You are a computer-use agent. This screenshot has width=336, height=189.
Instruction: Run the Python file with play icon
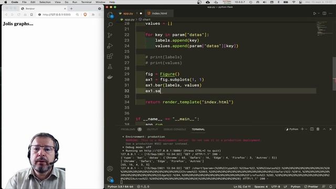pos(314,13)
